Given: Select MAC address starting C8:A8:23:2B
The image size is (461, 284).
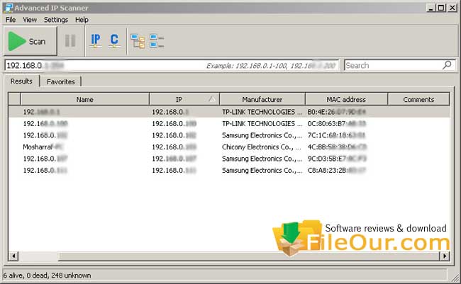Looking at the screenshot, I should [337, 171].
